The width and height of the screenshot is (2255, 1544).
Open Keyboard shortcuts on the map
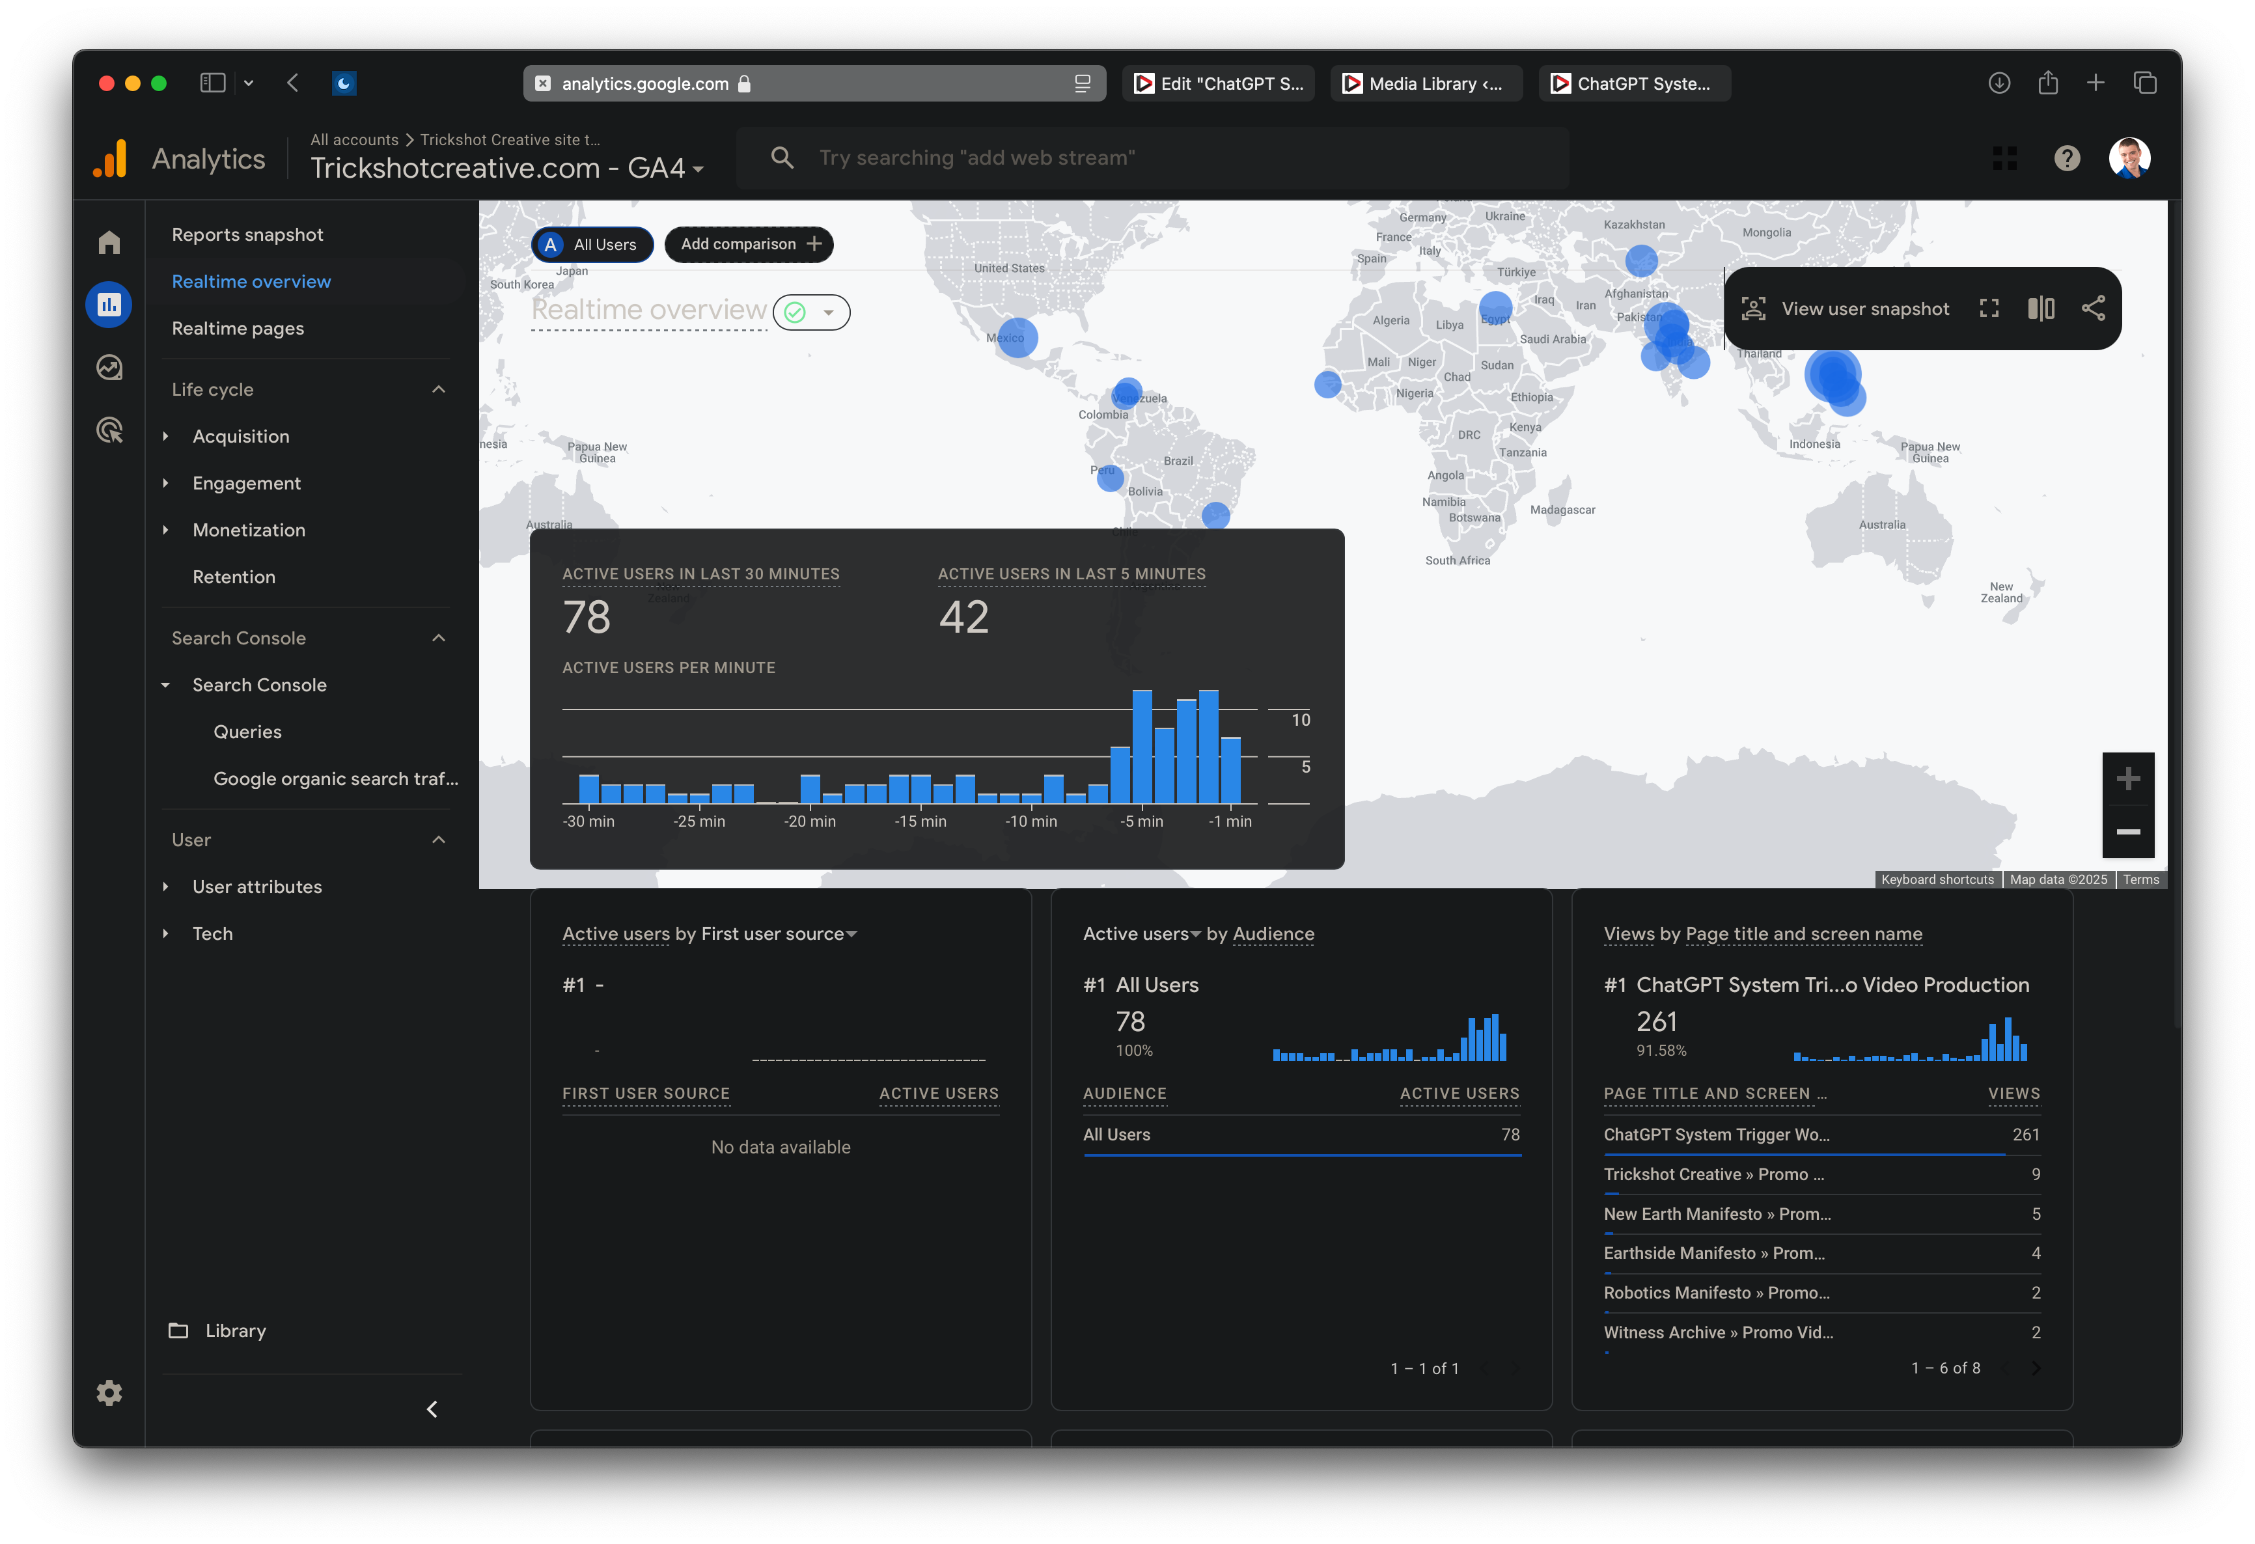pos(1937,879)
